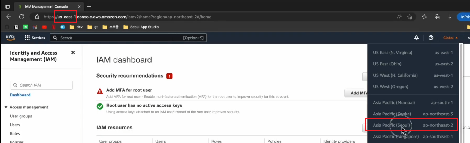Open the Gmail bookmark

click(35, 27)
